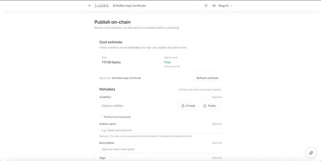Click the Tags field label
This screenshot has height=161, width=321.
(x=102, y=158)
